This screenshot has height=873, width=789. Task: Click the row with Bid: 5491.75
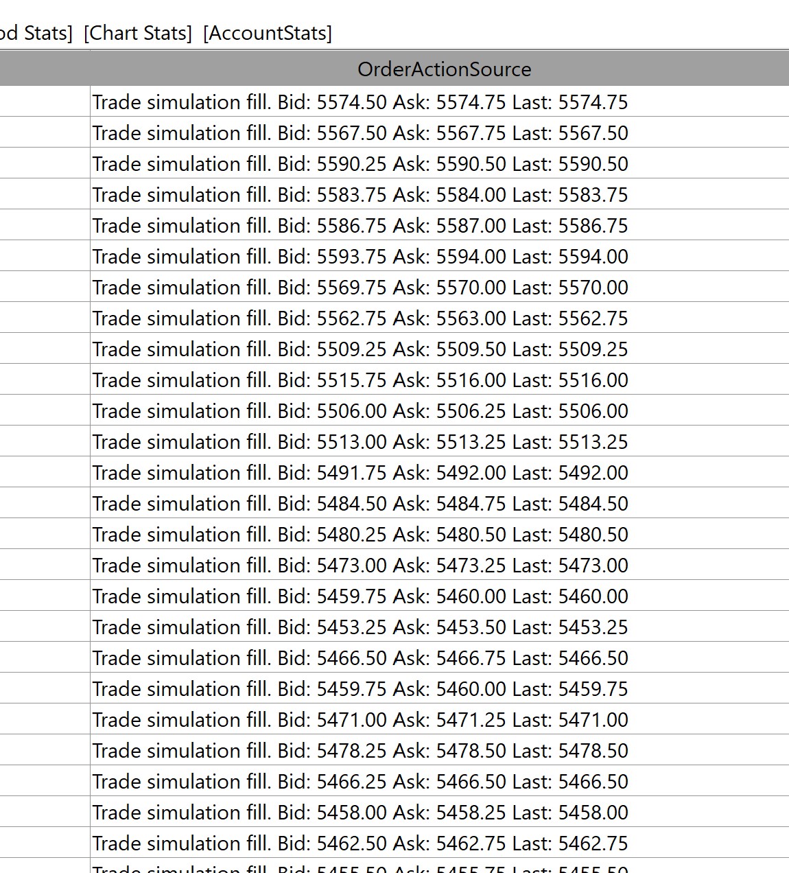click(x=360, y=473)
